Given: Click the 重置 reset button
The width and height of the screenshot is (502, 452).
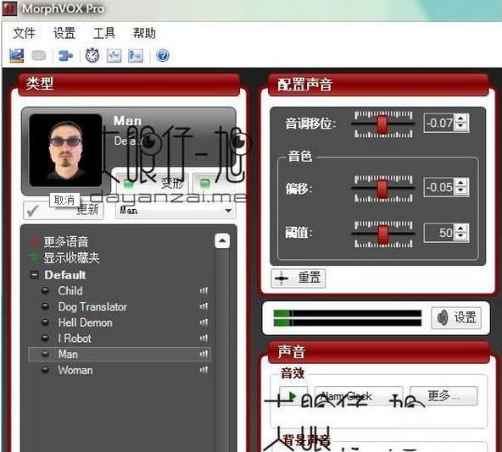Looking at the screenshot, I should tap(298, 278).
